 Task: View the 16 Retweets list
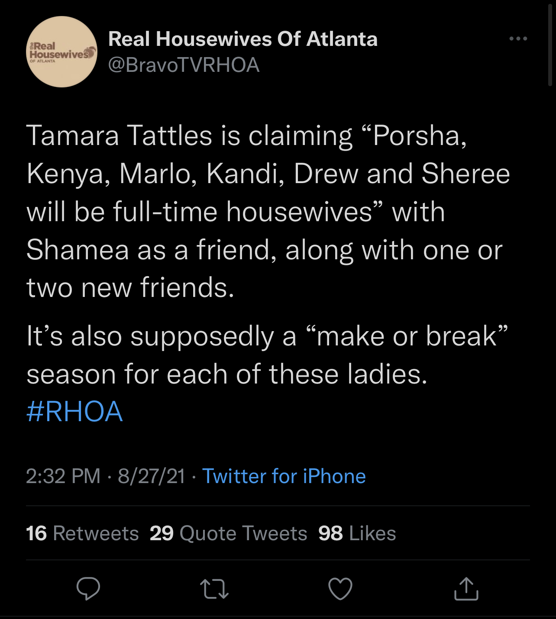(82, 533)
